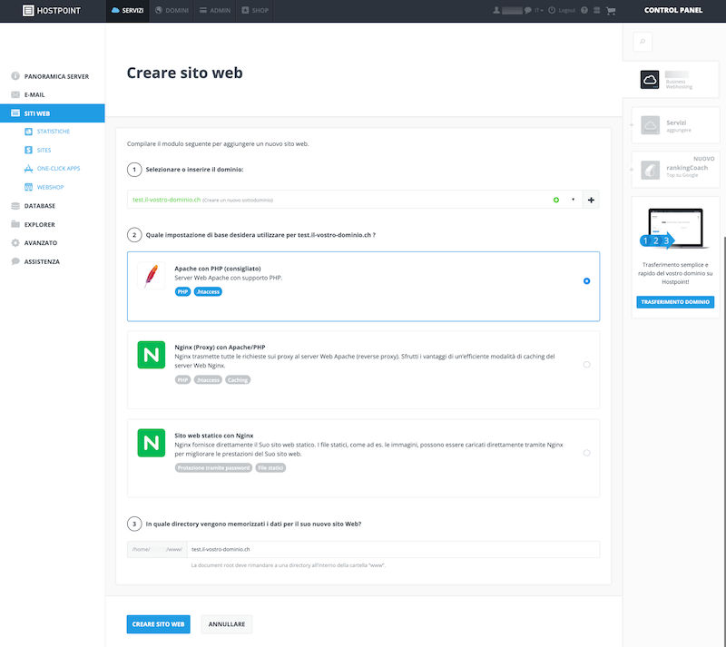The image size is (726, 647).
Task: Open domain dropdown arrow
Action: [573, 200]
